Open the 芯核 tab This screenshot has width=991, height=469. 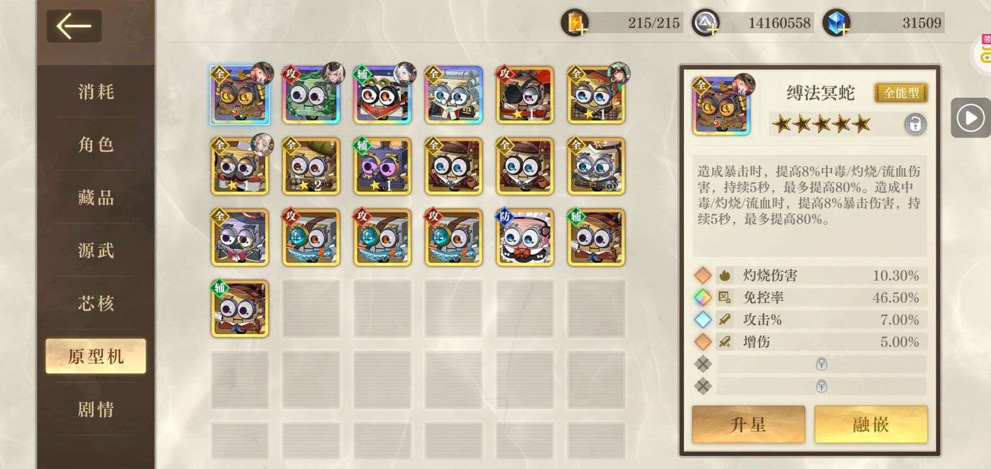pos(96,304)
